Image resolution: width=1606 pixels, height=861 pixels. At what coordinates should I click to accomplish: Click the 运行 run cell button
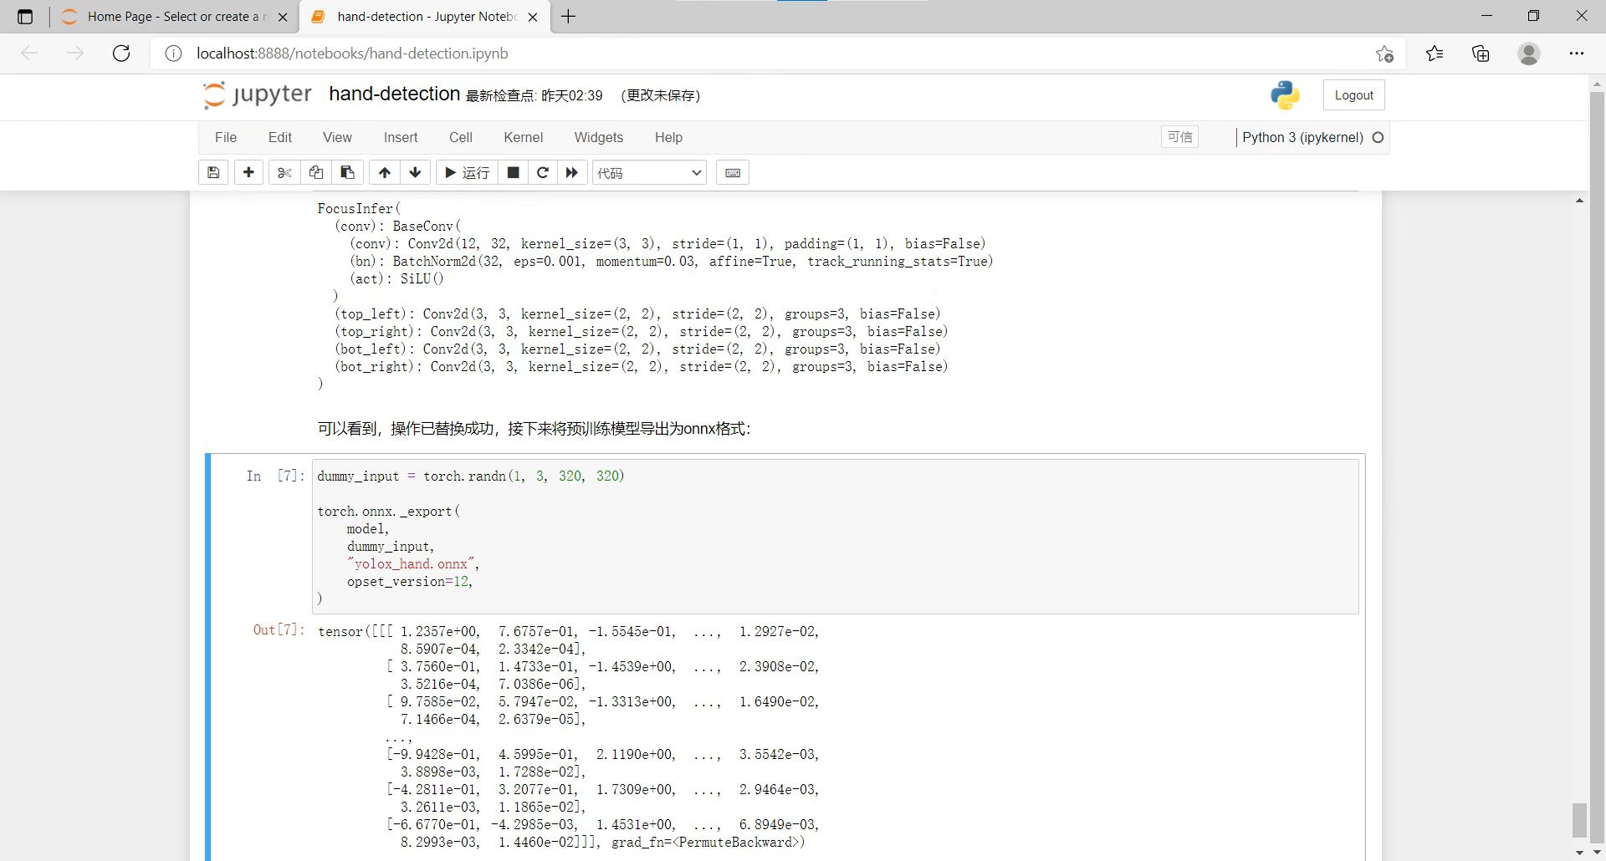click(467, 172)
